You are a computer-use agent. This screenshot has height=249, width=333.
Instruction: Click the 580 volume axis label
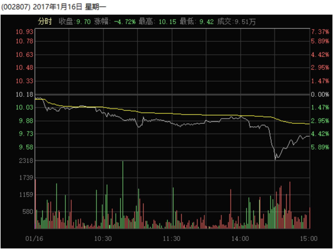[x=28, y=212]
